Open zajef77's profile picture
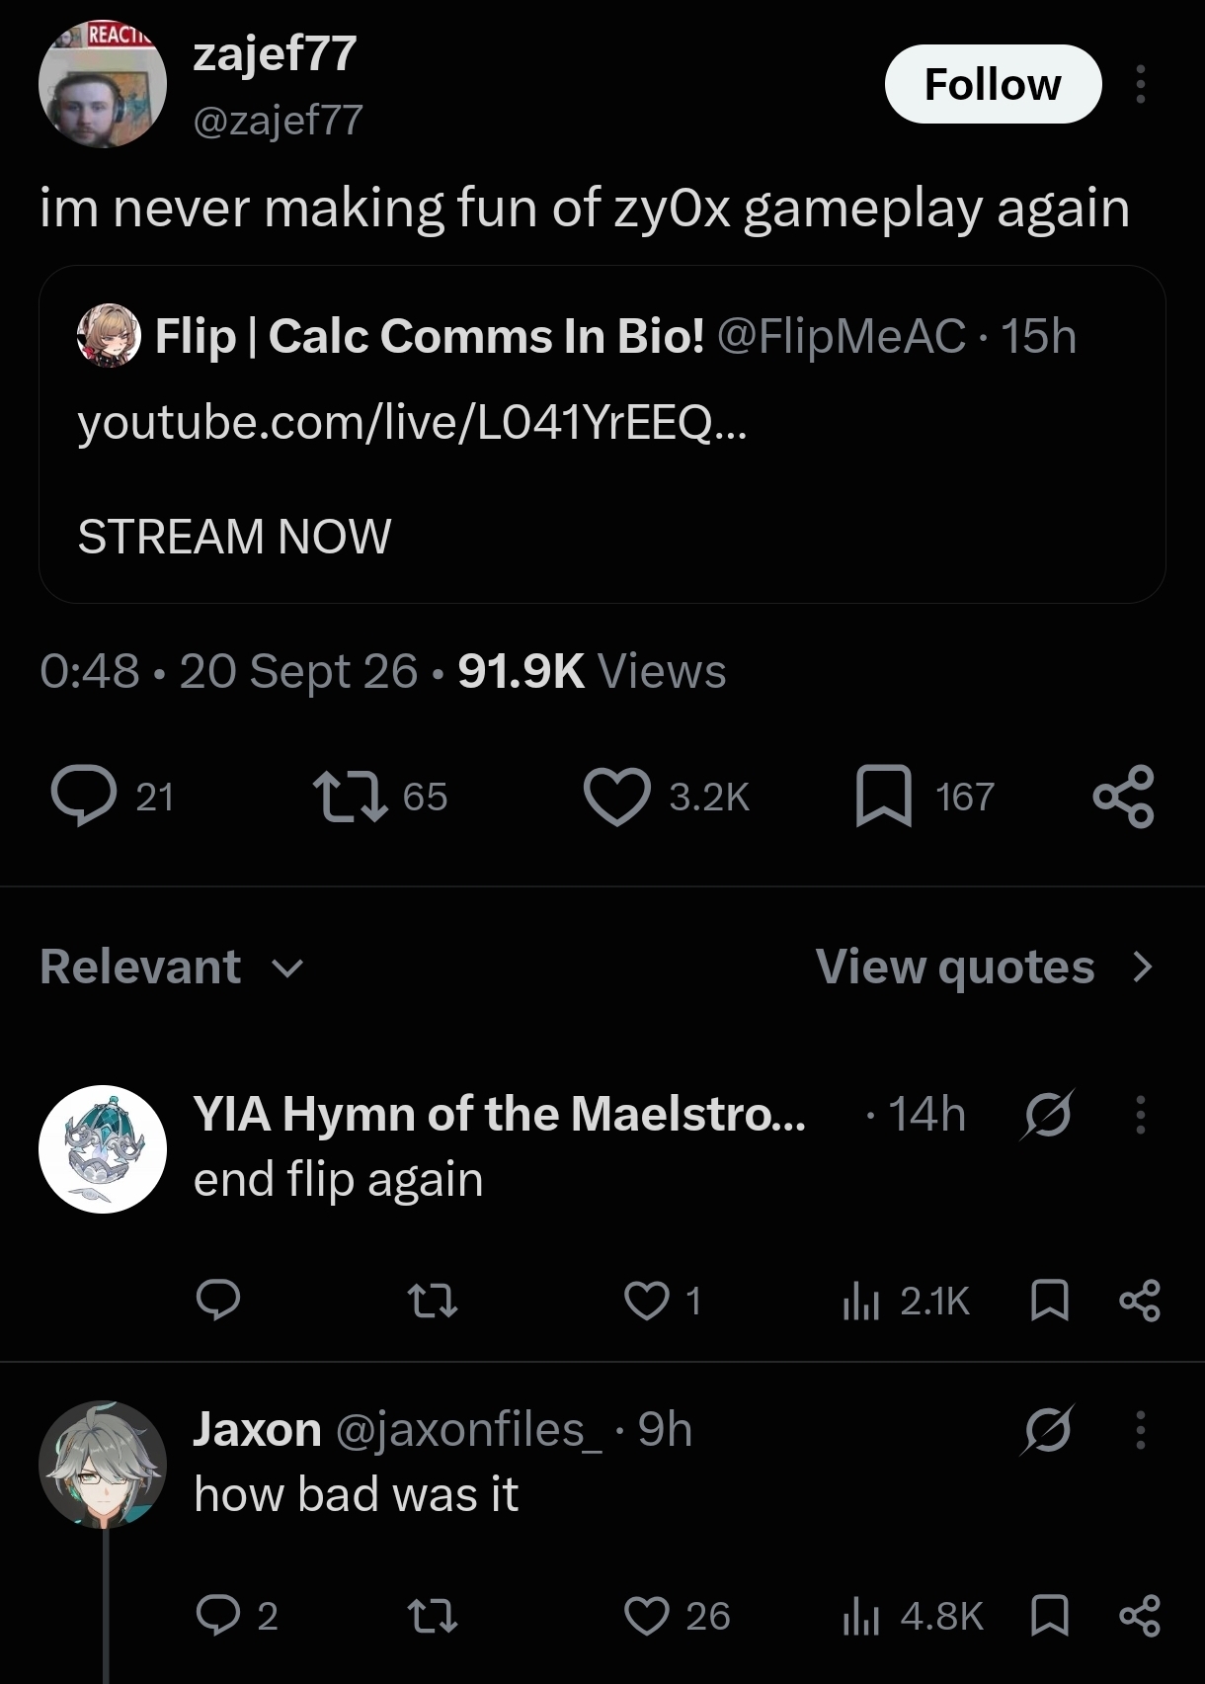 pos(103,85)
